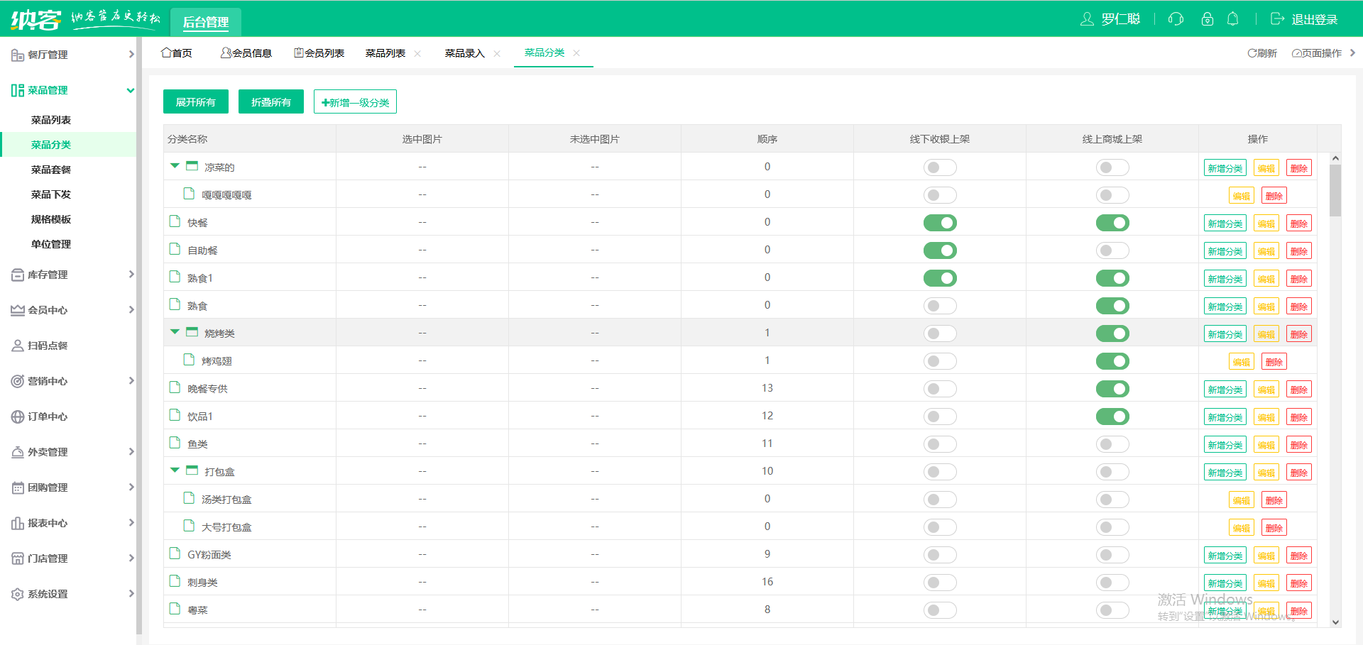Open the notification bell icon
The height and width of the screenshot is (645, 1363).
click(x=1233, y=19)
